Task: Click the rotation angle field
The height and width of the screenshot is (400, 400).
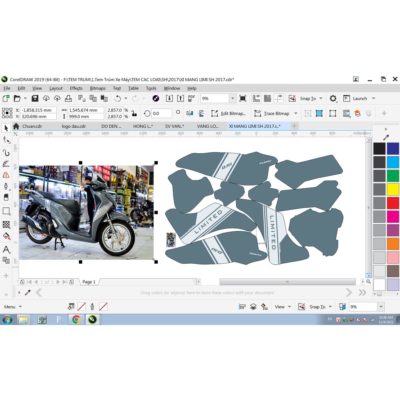Action: [x=162, y=114]
